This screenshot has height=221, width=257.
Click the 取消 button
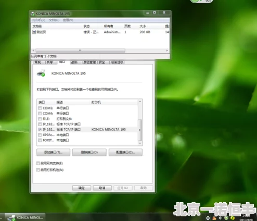coord(102,188)
